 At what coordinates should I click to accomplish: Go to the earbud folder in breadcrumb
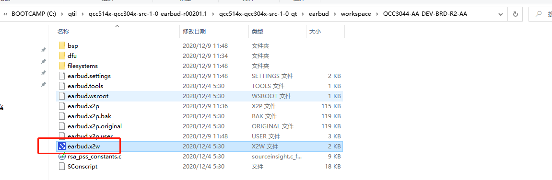coord(319,14)
